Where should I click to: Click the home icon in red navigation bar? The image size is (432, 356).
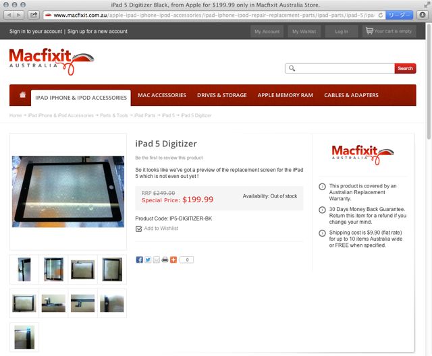click(22, 94)
